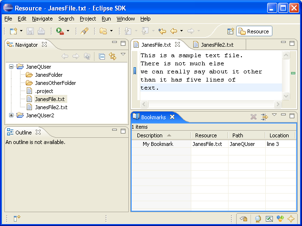
Task: Click the Open Perspective icon
Action: (230, 31)
